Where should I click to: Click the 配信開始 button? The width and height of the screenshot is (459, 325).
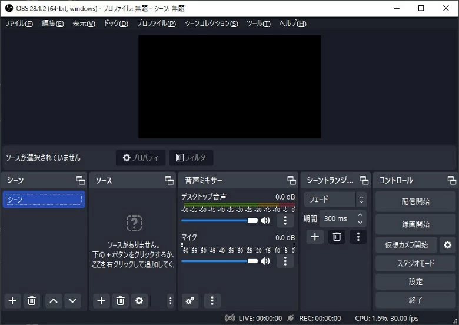415,201
